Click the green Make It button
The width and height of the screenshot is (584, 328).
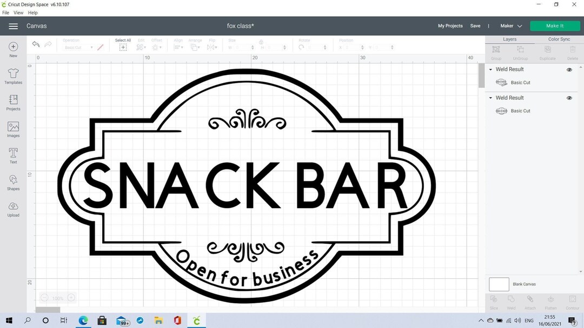555,25
